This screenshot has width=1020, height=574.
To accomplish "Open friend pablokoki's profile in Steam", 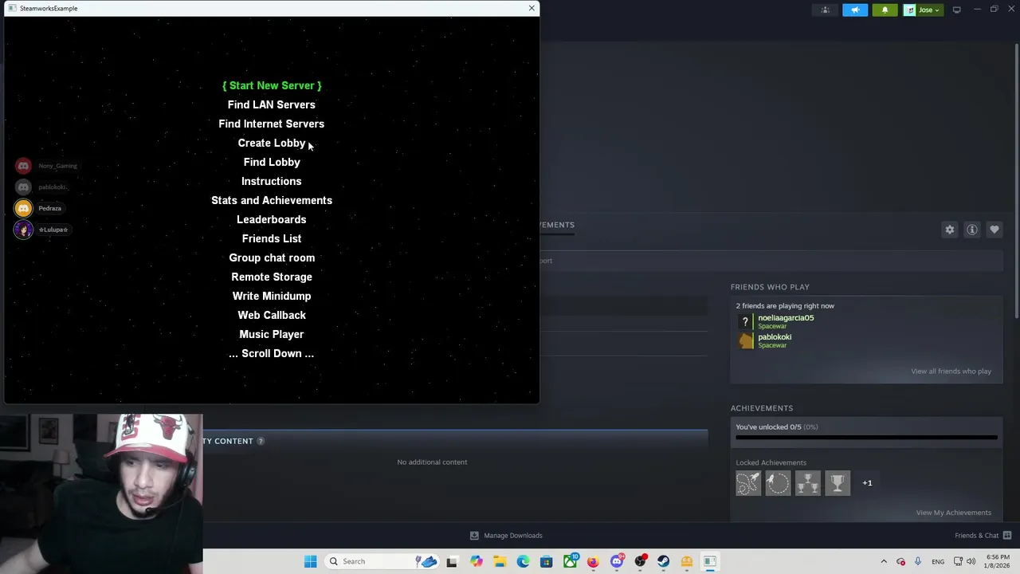I will click(775, 337).
